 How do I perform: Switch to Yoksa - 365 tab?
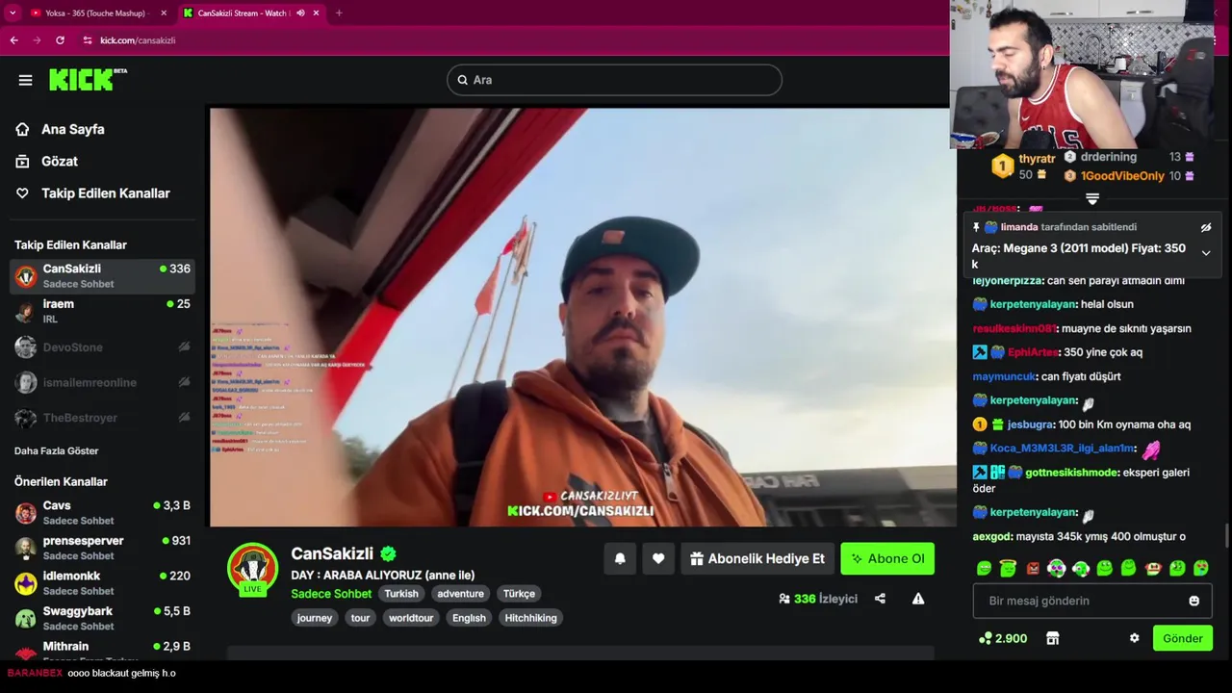[x=96, y=13]
